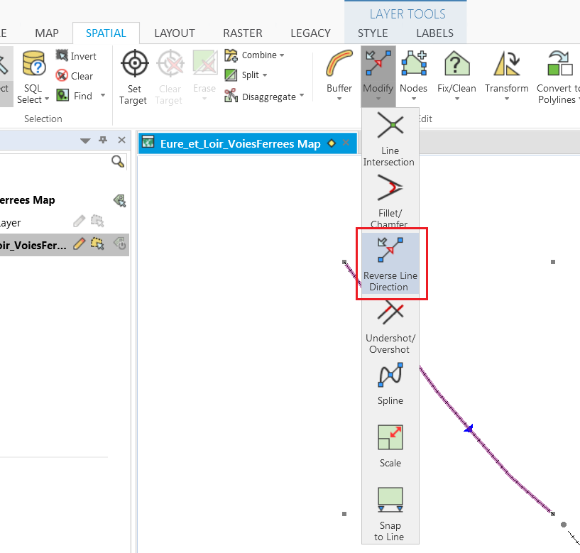Expand the Disaggregate dropdown arrow
Viewport: 580px width, 553px height.
[x=302, y=95]
